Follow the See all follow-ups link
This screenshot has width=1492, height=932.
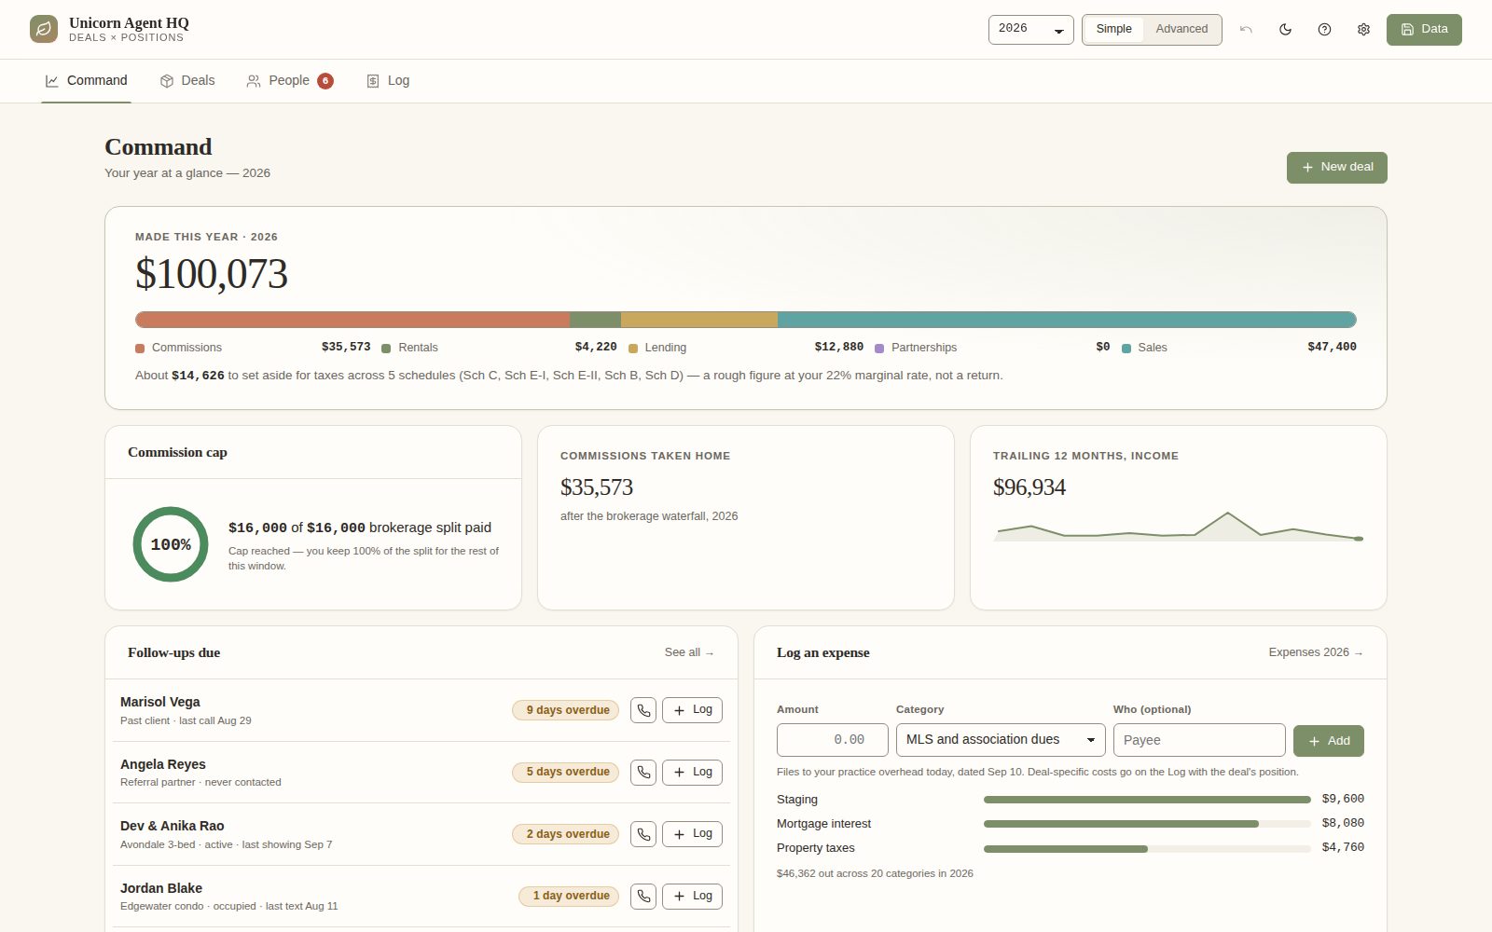click(x=689, y=652)
